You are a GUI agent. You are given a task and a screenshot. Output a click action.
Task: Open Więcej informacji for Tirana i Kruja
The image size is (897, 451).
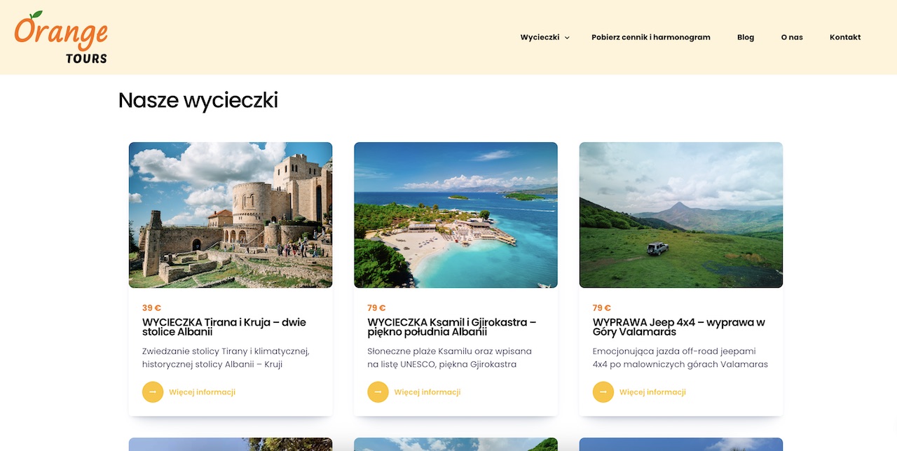[x=202, y=392]
